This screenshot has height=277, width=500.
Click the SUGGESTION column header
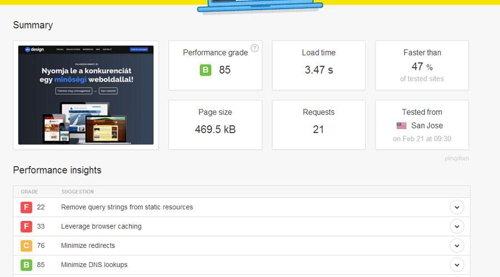coord(77,192)
